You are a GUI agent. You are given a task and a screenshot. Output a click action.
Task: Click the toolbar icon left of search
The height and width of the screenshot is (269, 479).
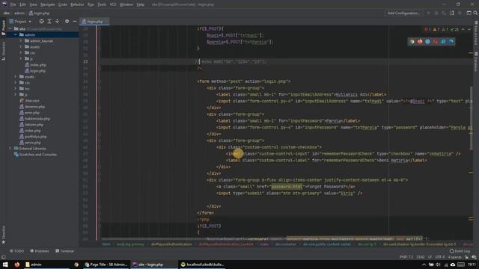469,13
